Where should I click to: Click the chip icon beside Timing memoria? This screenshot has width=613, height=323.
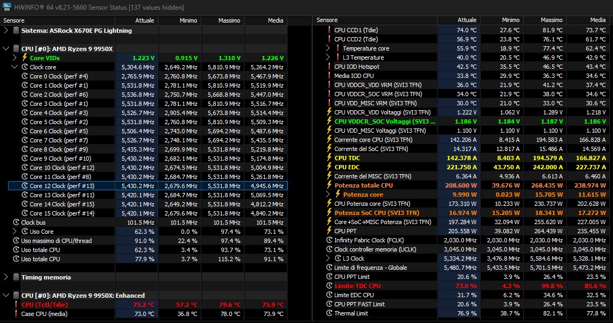coord(16,277)
